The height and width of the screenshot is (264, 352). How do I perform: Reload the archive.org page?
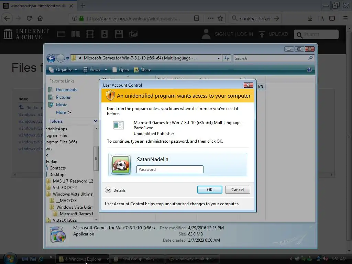click(x=29, y=19)
